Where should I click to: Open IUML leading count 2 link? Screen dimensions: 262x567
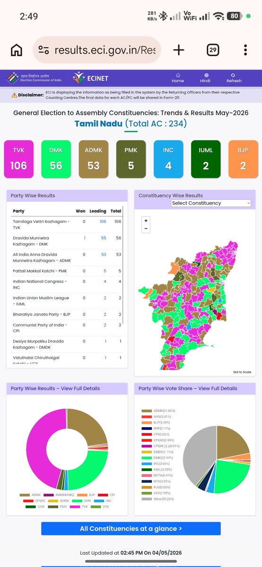coord(105,298)
